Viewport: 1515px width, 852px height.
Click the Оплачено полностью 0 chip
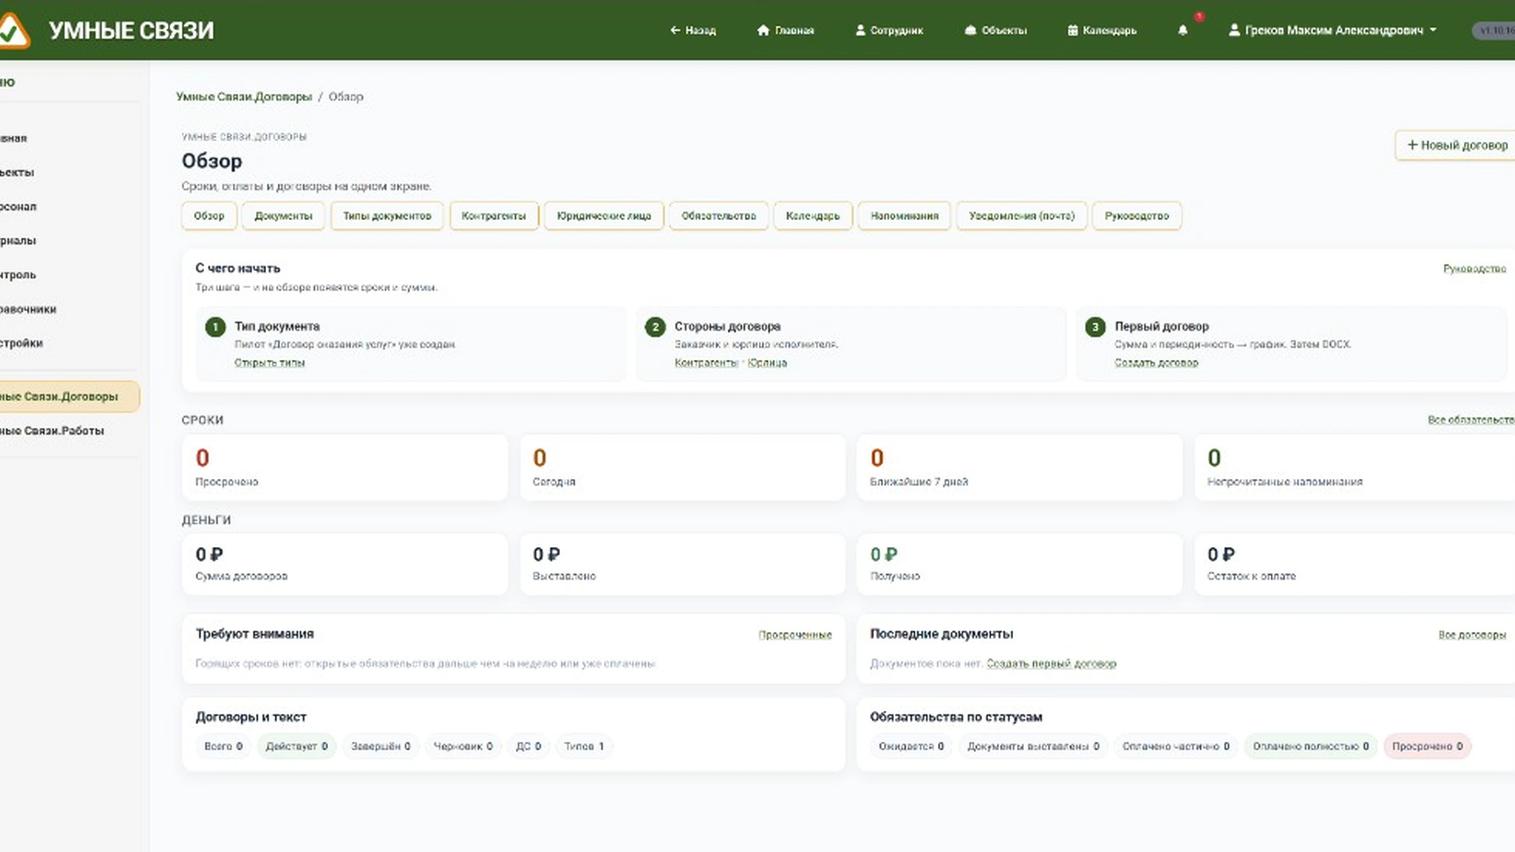pyautogui.click(x=1311, y=746)
